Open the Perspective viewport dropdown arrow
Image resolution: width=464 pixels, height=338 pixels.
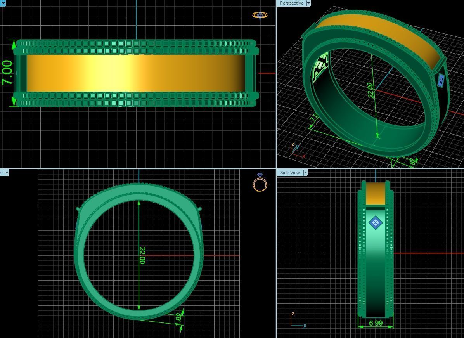coord(308,3)
